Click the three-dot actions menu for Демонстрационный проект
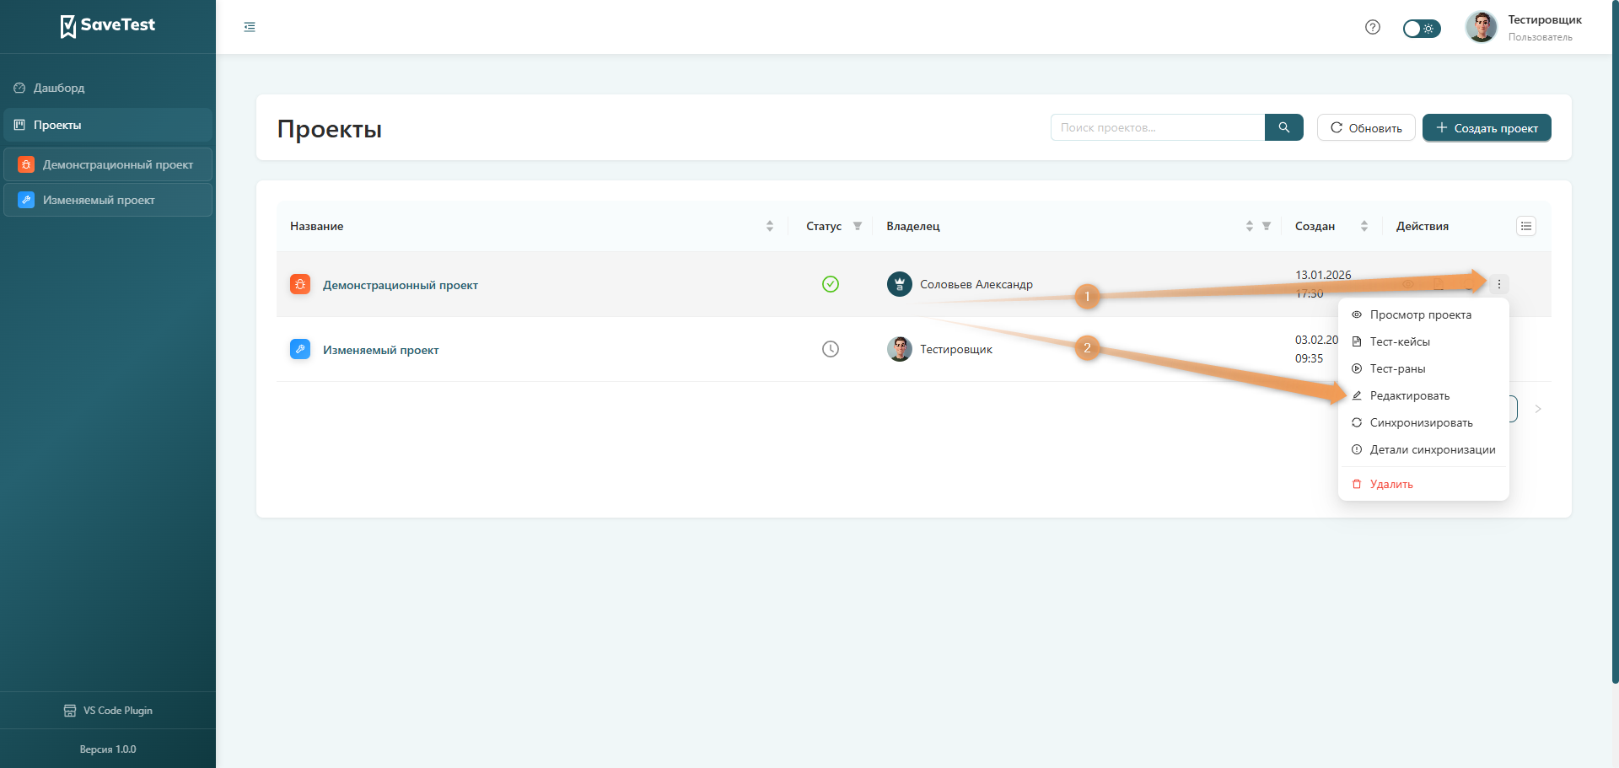 1498,284
